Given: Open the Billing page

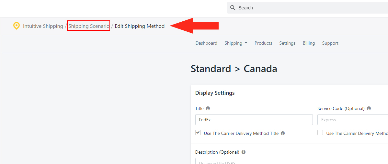Looking at the screenshot, I should (x=309, y=43).
